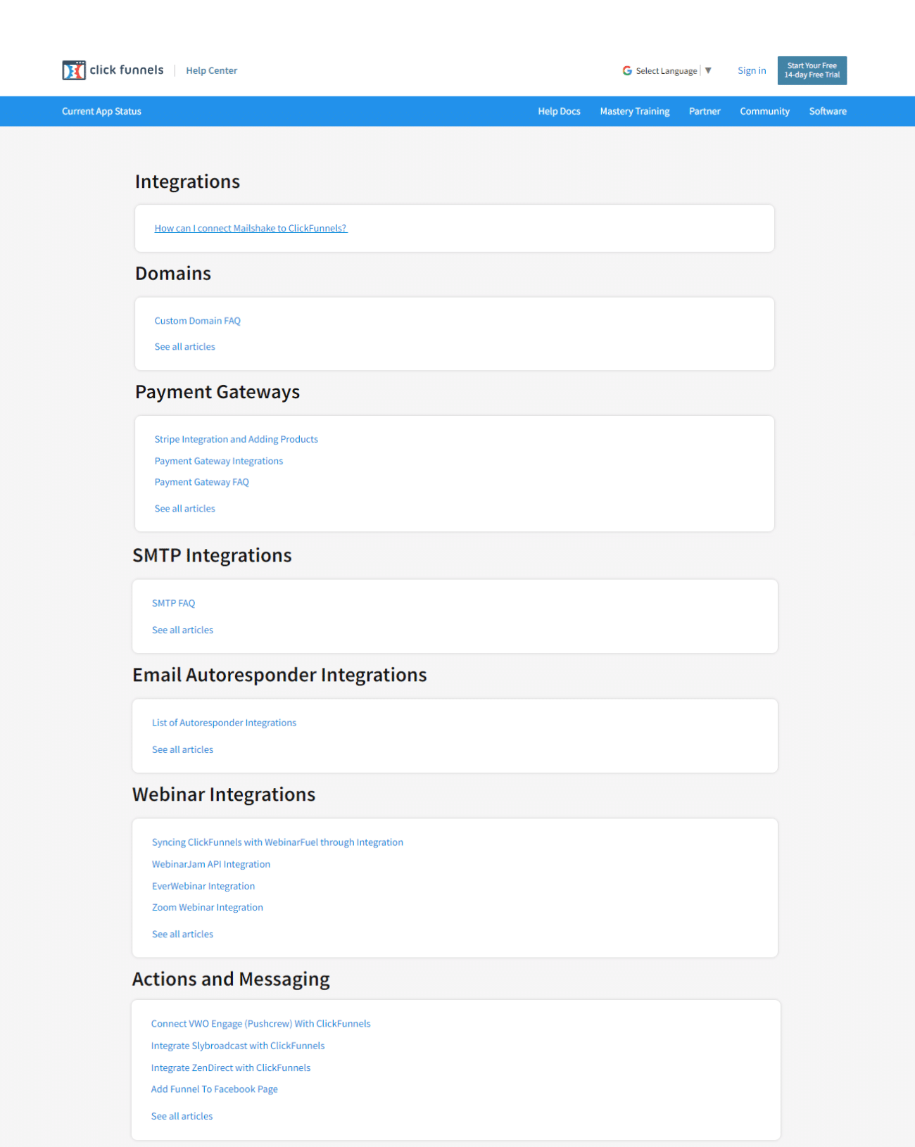Open Connect VWO Engage (Pushcrew) article
Screen dimensions: 915x1147
[x=260, y=1024]
